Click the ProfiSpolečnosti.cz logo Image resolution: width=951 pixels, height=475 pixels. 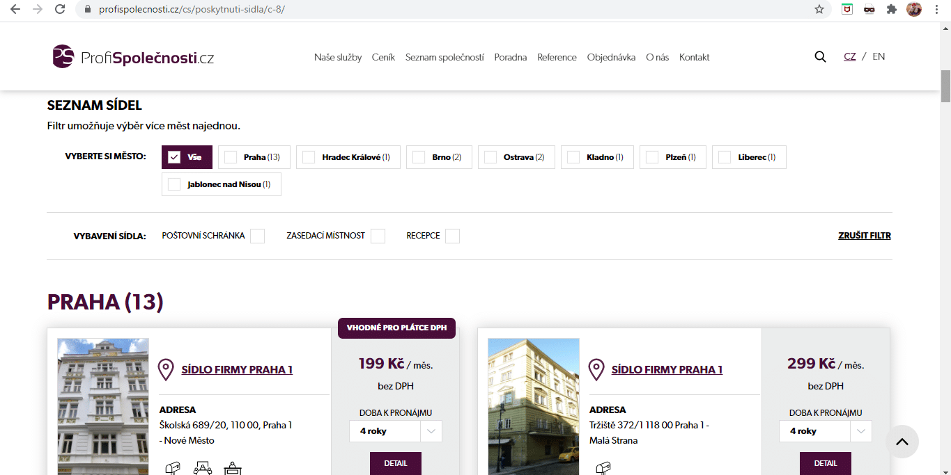[x=133, y=57]
